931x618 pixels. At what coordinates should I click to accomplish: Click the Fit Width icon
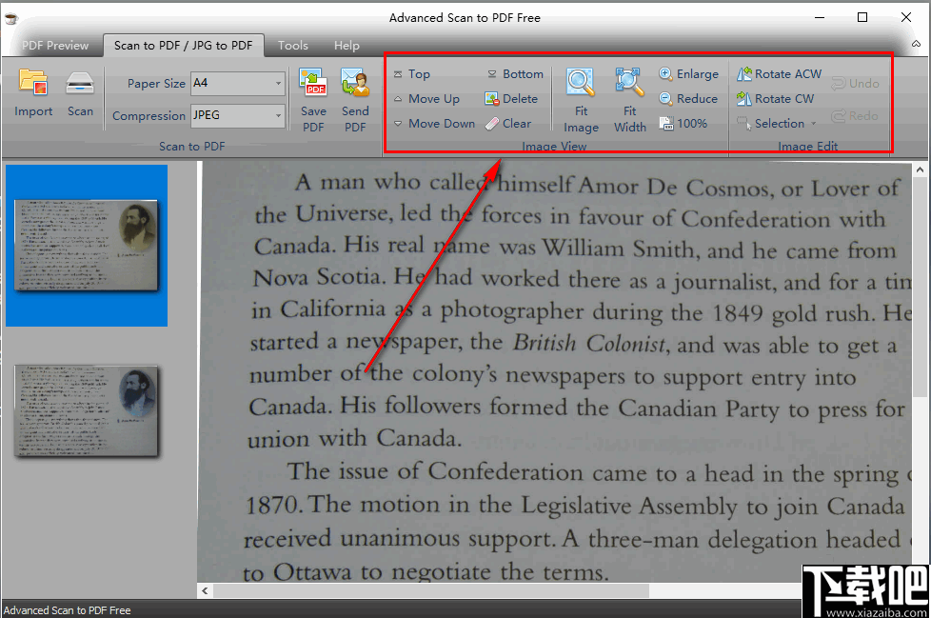coord(628,100)
